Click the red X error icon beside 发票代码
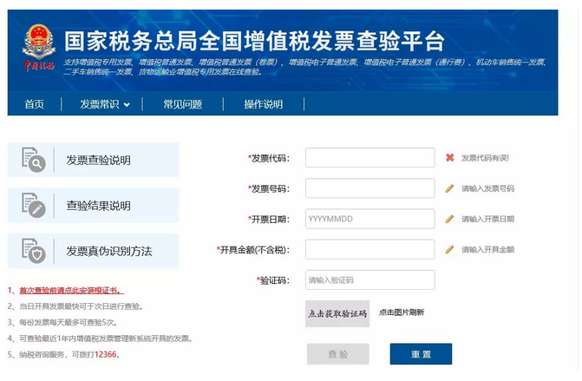Image resolution: width=582 pixels, height=381 pixels. click(450, 158)
